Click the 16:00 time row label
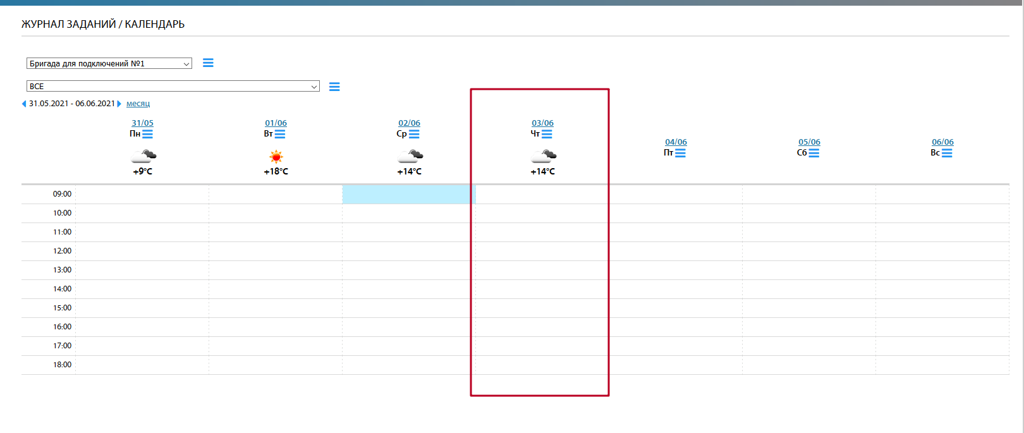 click(x=62, y=327)
